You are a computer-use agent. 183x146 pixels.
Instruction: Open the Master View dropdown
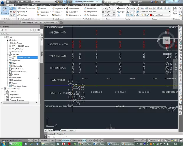point(20,34)
